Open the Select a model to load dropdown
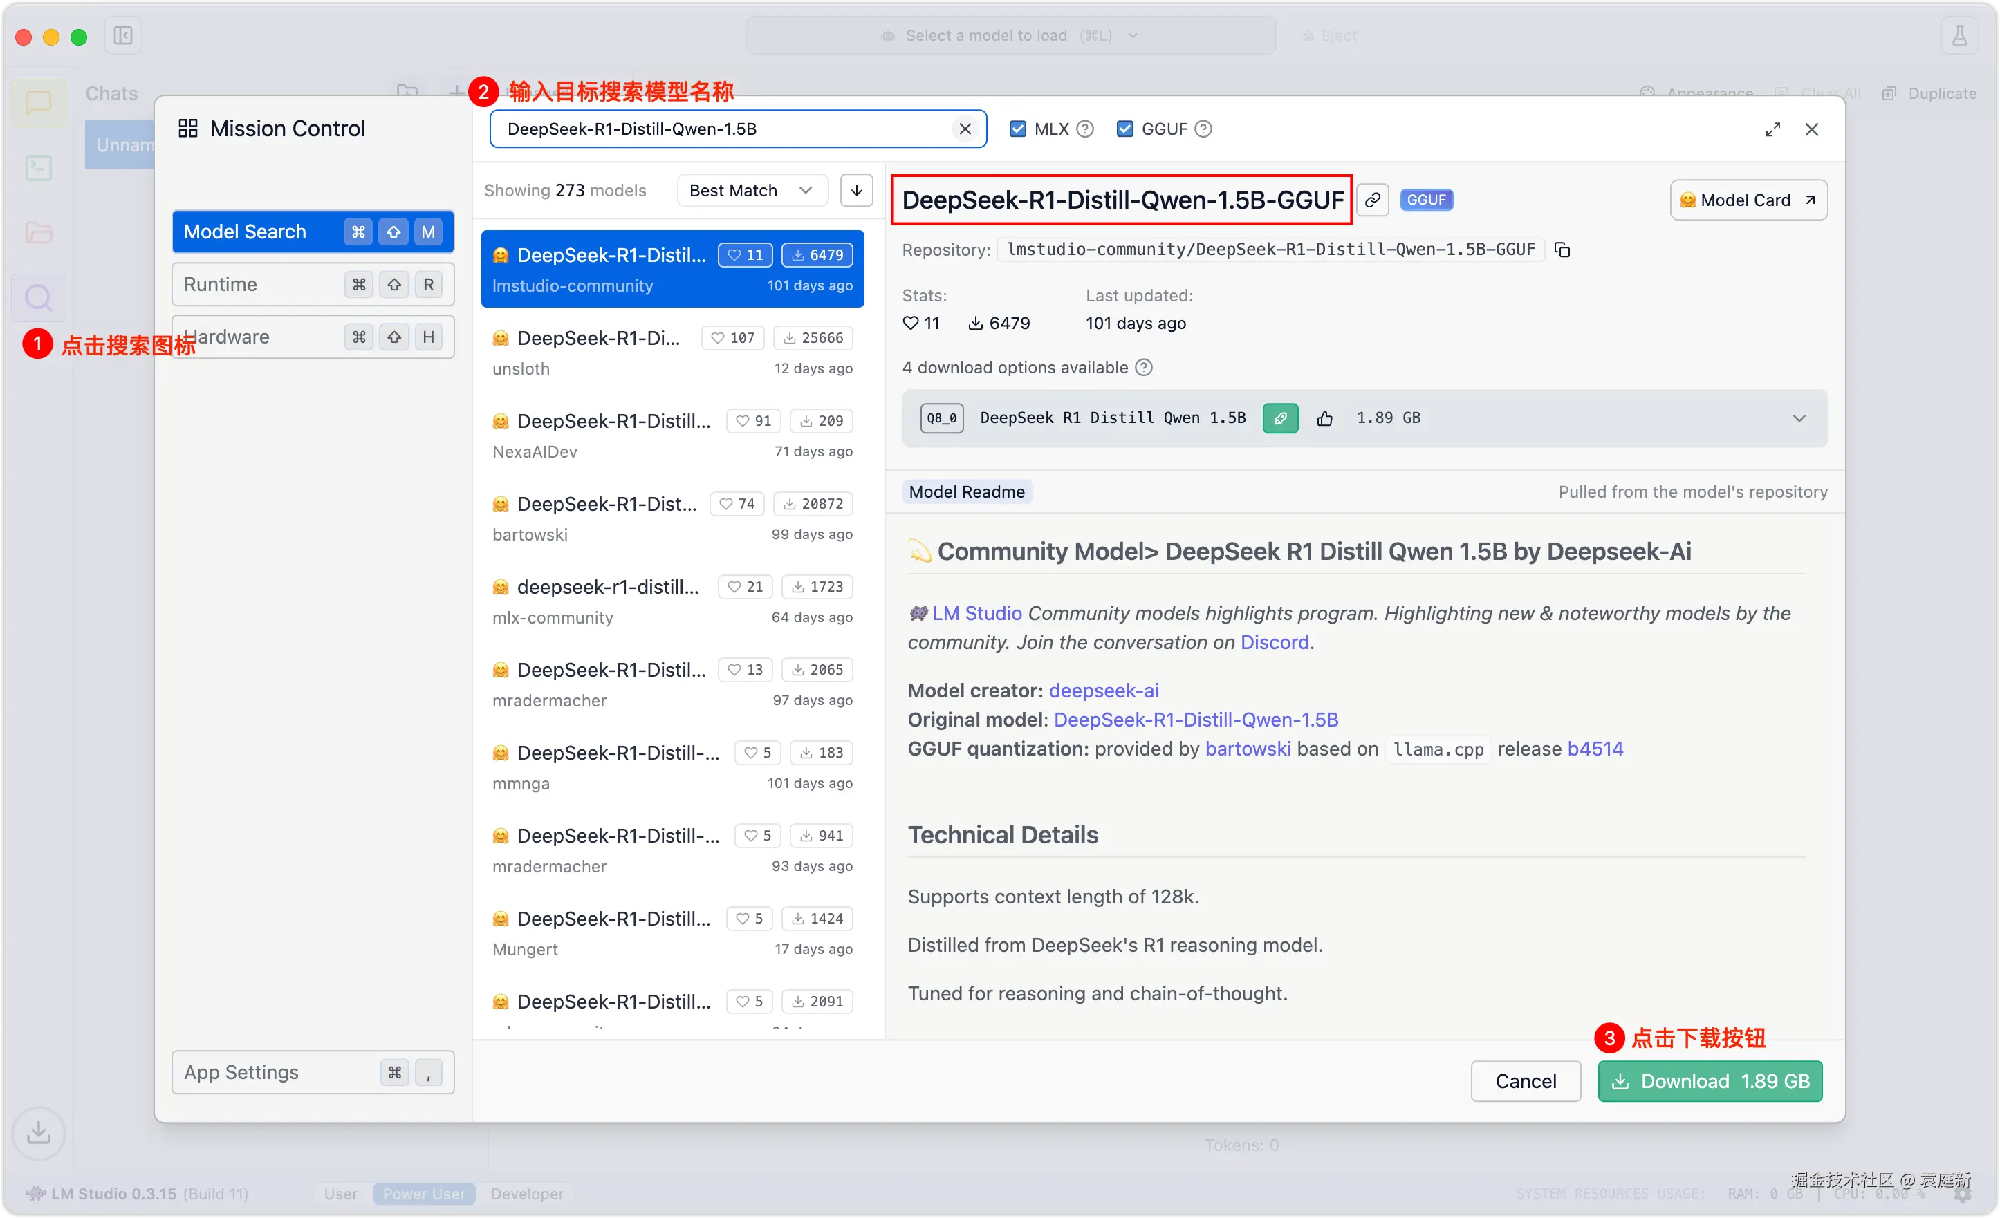2000x1218 pixels. (x=1010, y=36)
